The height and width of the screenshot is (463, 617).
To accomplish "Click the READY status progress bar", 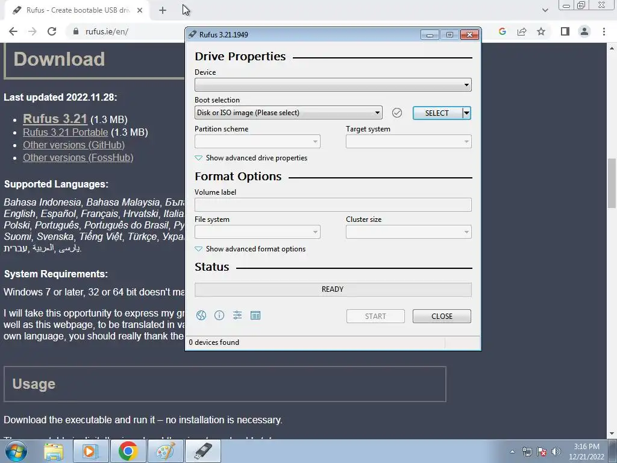I will click(333, 289).
